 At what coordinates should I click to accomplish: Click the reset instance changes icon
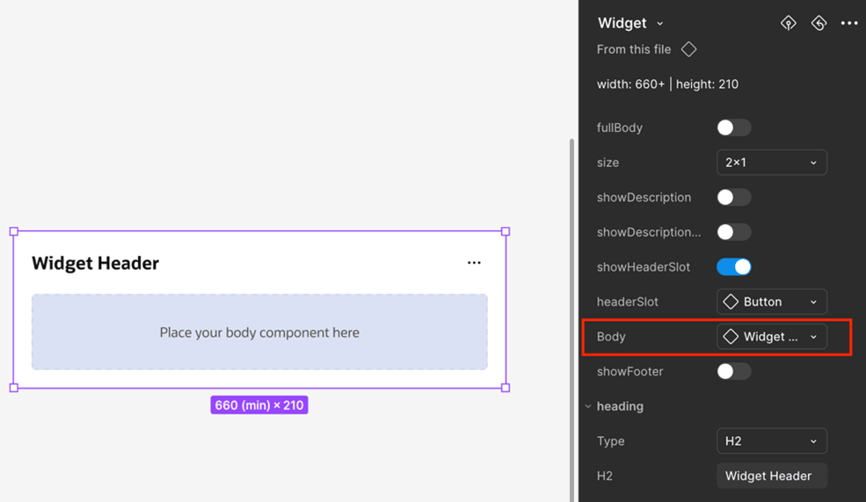(819, 23)
